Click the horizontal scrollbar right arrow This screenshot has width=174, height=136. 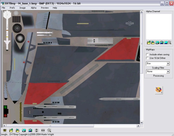pyautogui.click(x=138, y=126)
